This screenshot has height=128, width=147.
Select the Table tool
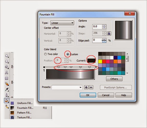(7, 78)
